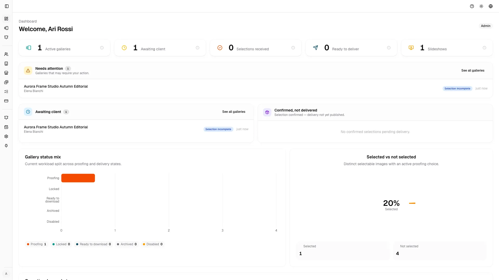Click the Not selected count tile
The height and width of the screenshot is (280, 499).
439,251
